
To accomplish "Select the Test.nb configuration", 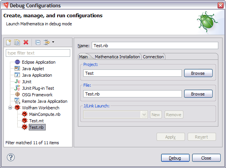I will click(37, 127).
